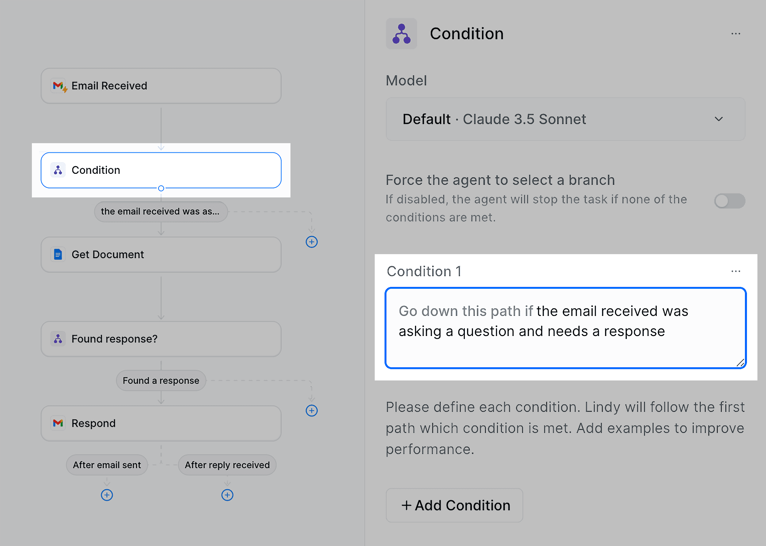
Task: Open the Condition 1 ellipsis menu
Action: tap(735, 271)
